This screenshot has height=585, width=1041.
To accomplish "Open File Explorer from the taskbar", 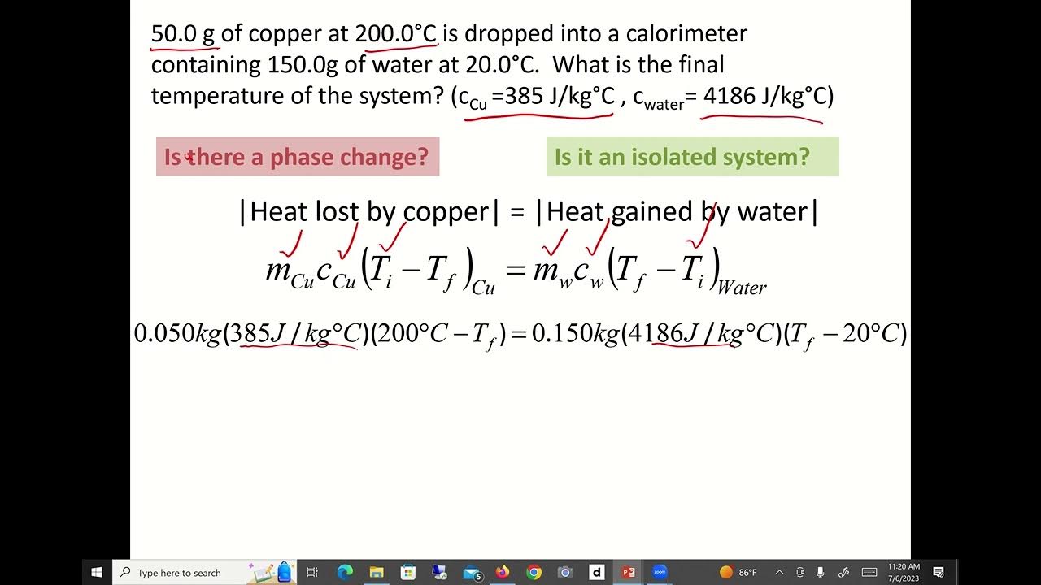I will click(x=376, y=572).
